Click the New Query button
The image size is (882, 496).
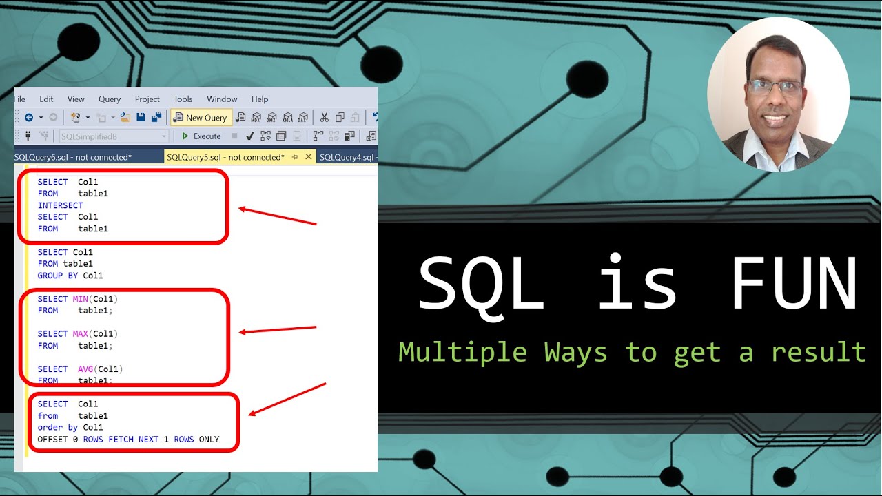point(201,118)
